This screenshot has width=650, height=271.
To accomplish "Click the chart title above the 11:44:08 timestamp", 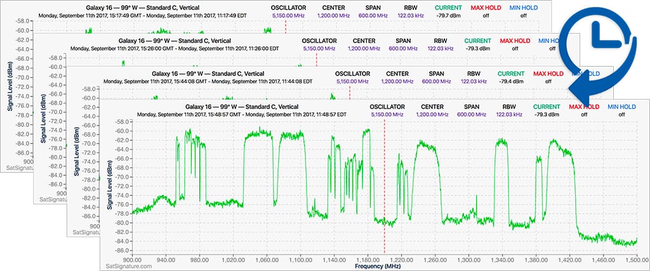I will pyautogui.click(x=208, y=74).
